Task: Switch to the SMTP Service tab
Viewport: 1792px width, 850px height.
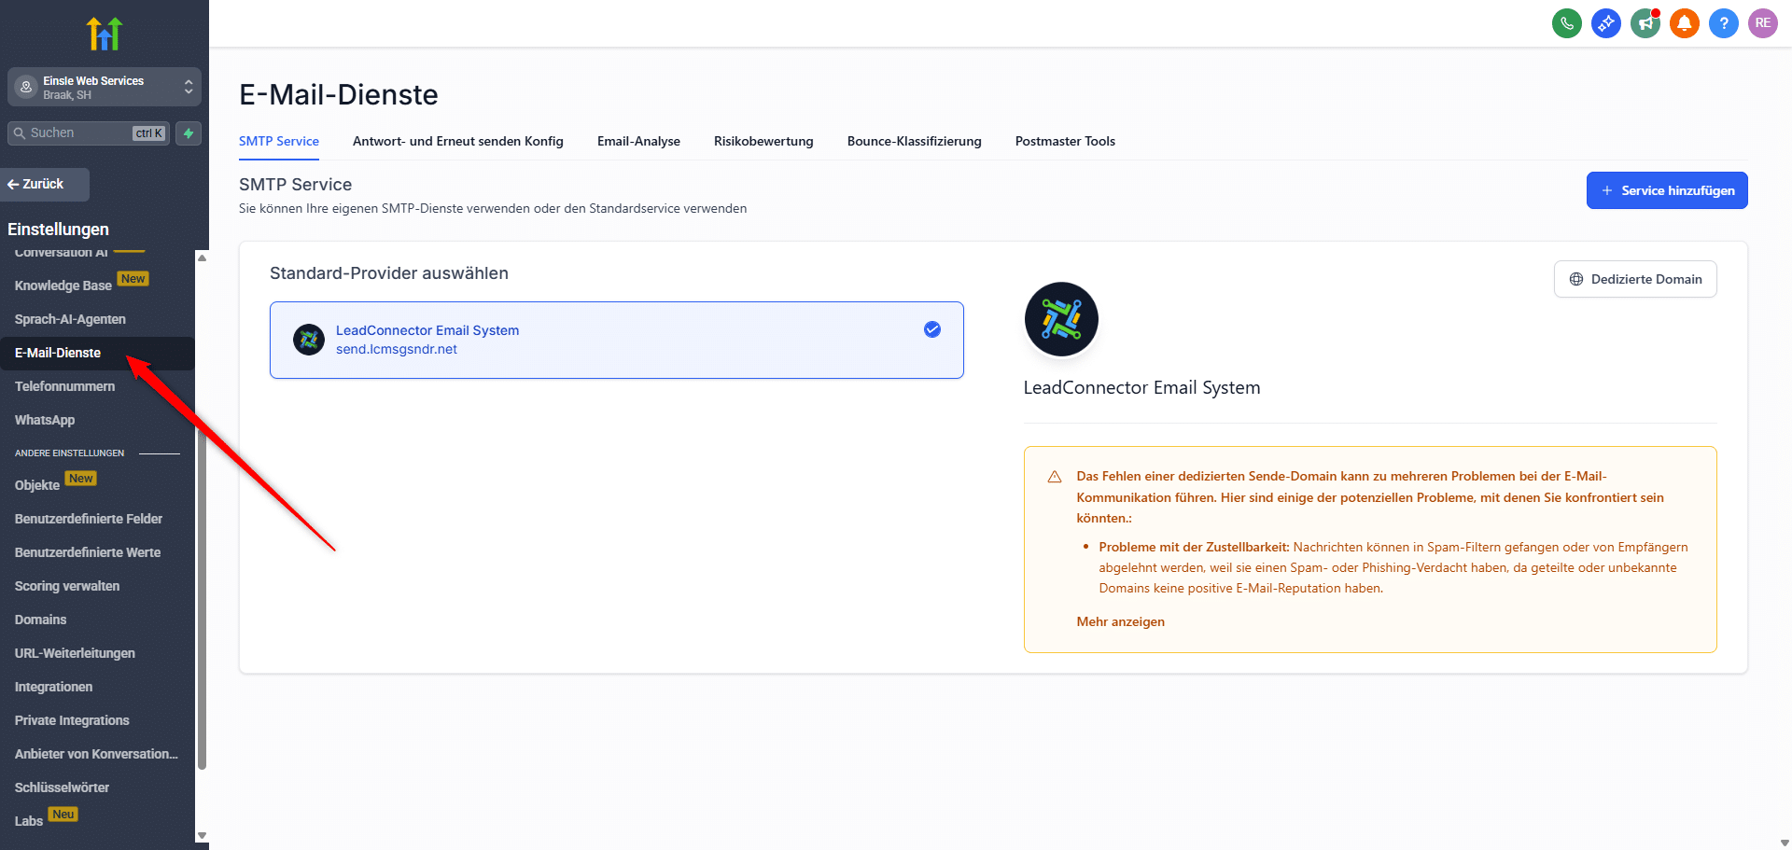Action: point(279,141)
